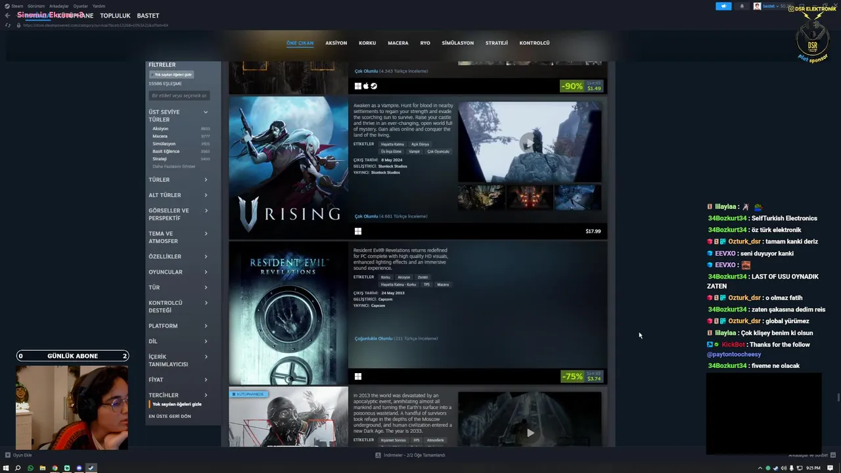The width and height of the screenshot is (841, 473).
Task: Open Chrome from the taskbar
Action: pyautogui.click(x=55, y=468)
